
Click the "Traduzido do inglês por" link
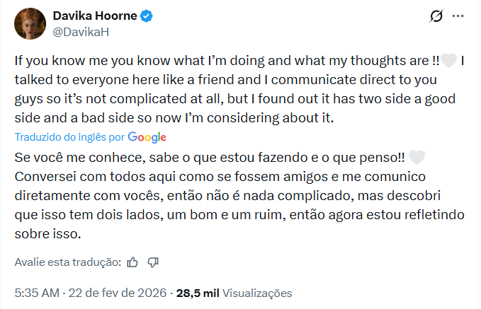pyautogui.click(x=70, y=136)
